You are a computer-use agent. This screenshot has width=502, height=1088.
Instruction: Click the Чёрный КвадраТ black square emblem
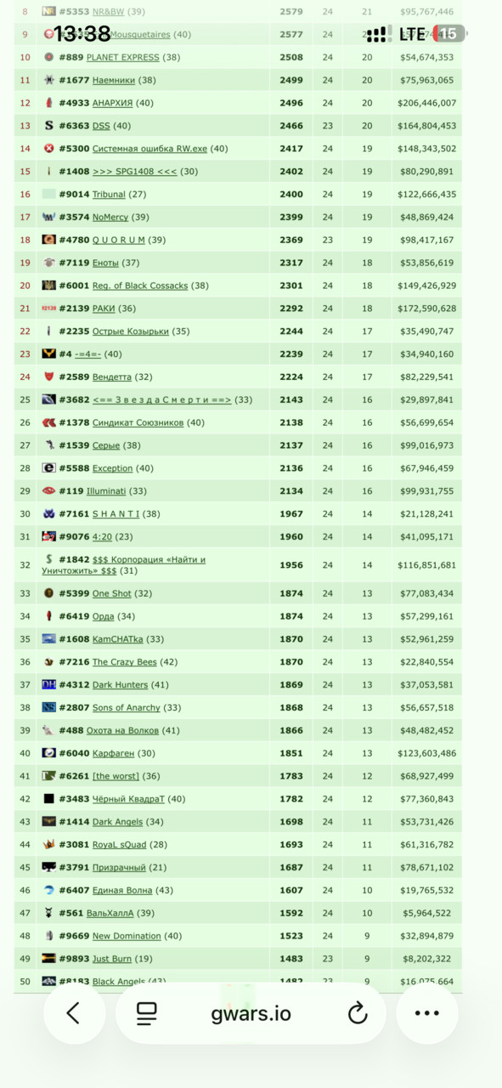point(49,799)
